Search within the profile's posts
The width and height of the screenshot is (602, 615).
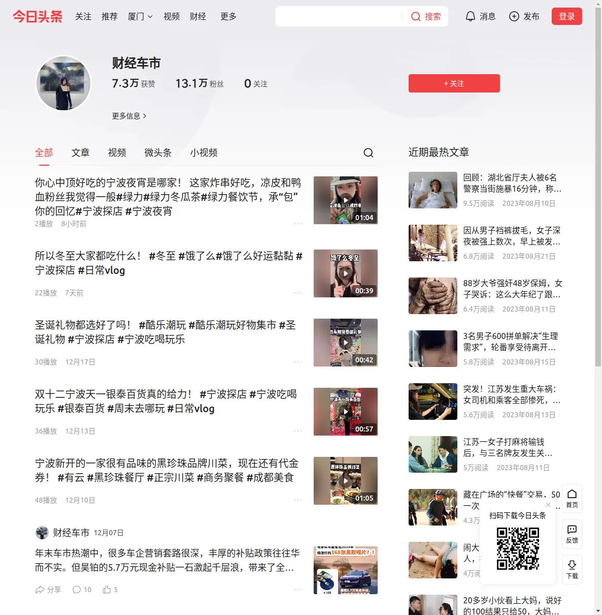369,152
